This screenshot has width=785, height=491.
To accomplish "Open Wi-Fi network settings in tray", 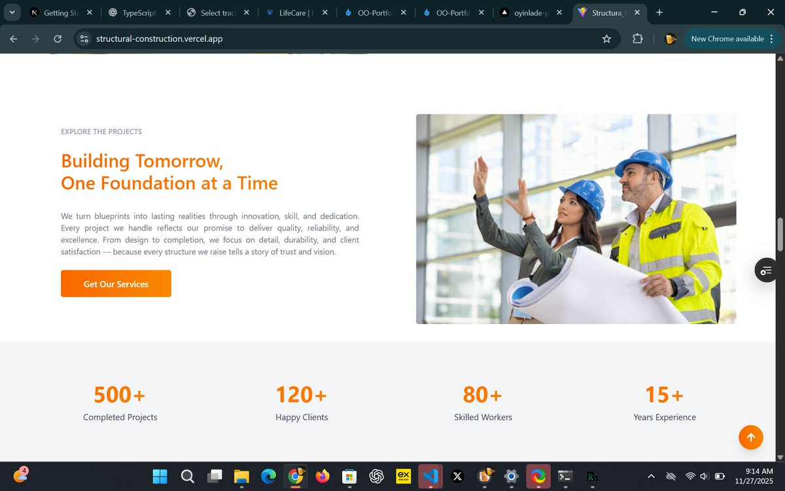I will click(x=690, y=476).
